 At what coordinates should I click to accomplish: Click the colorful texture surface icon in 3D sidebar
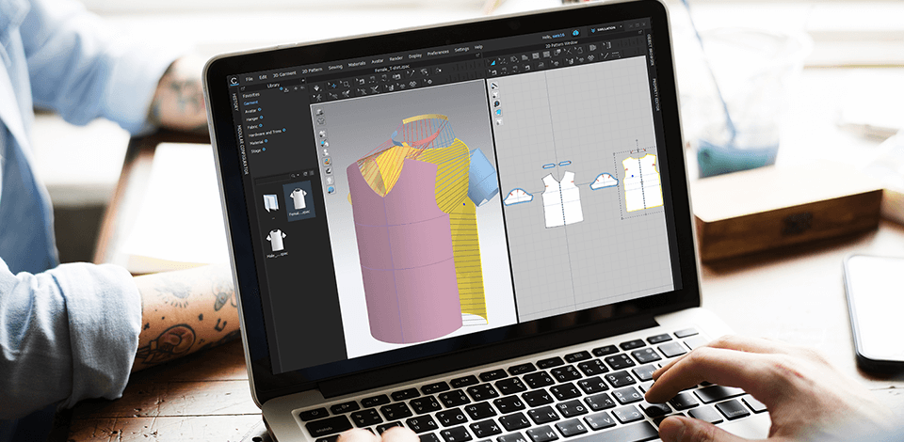pos(327,162)
